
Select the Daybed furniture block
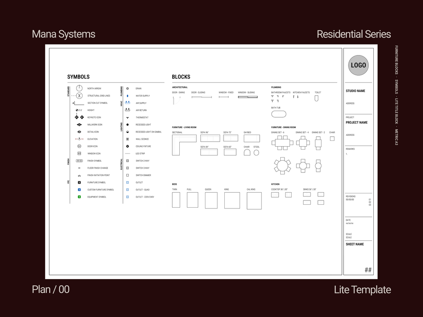coord(252,138)
